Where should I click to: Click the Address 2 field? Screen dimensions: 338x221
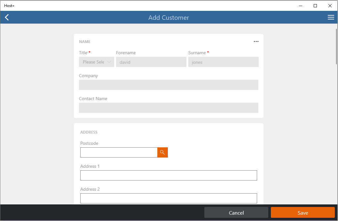click(x=169, y=198)
